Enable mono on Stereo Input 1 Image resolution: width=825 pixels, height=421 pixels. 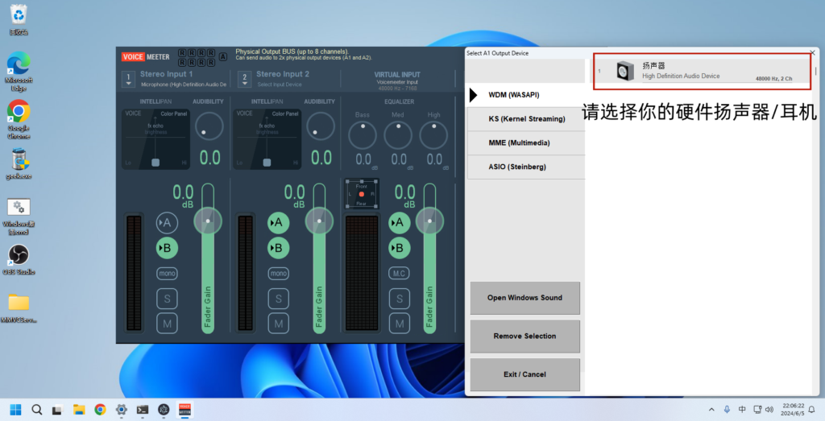point(167,274)
